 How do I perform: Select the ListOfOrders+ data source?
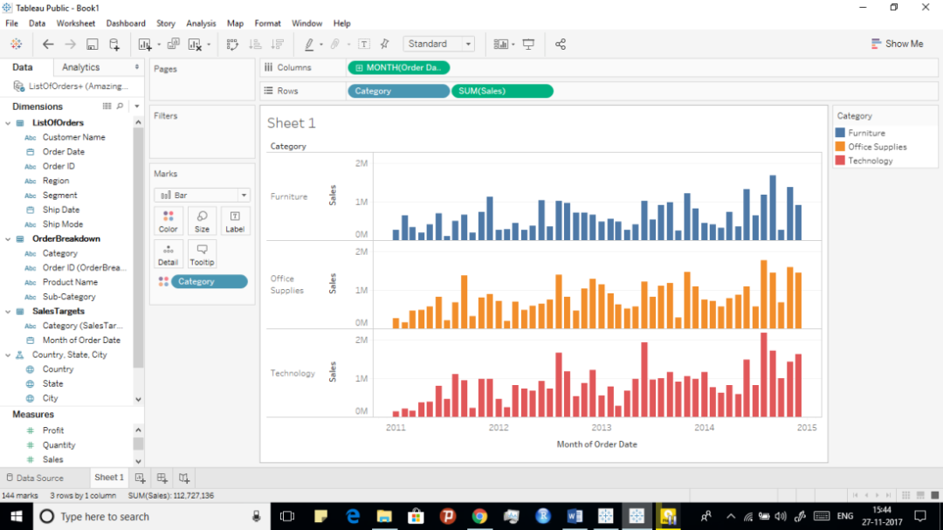pyautogui.click(x=72, y=86)
